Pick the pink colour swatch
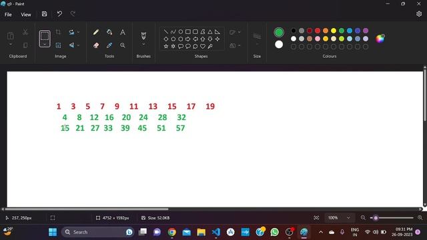The height and width of the screenshot is (240, 427). point(318,39)
